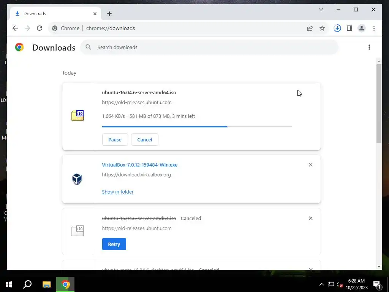Open File Explorer from the taskbar
Screen dimensions: 389x292
(46, 284)
